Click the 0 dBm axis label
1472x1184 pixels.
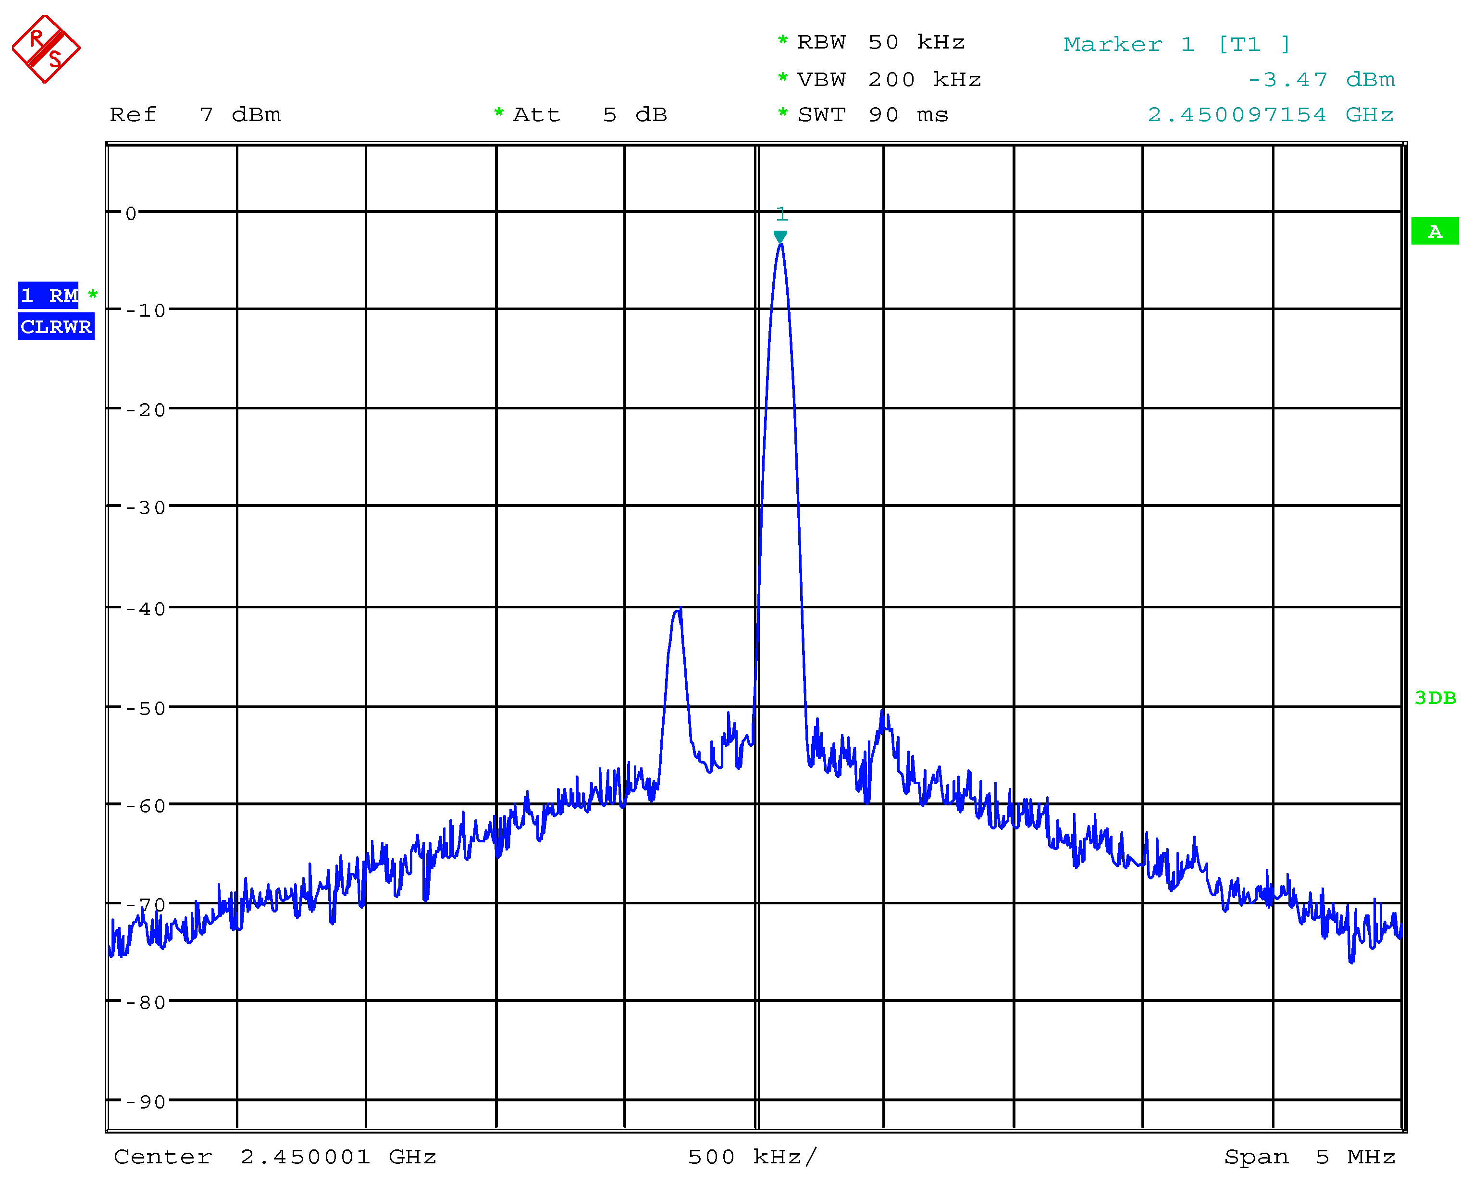pyautogui.click(x=131, y=214)
